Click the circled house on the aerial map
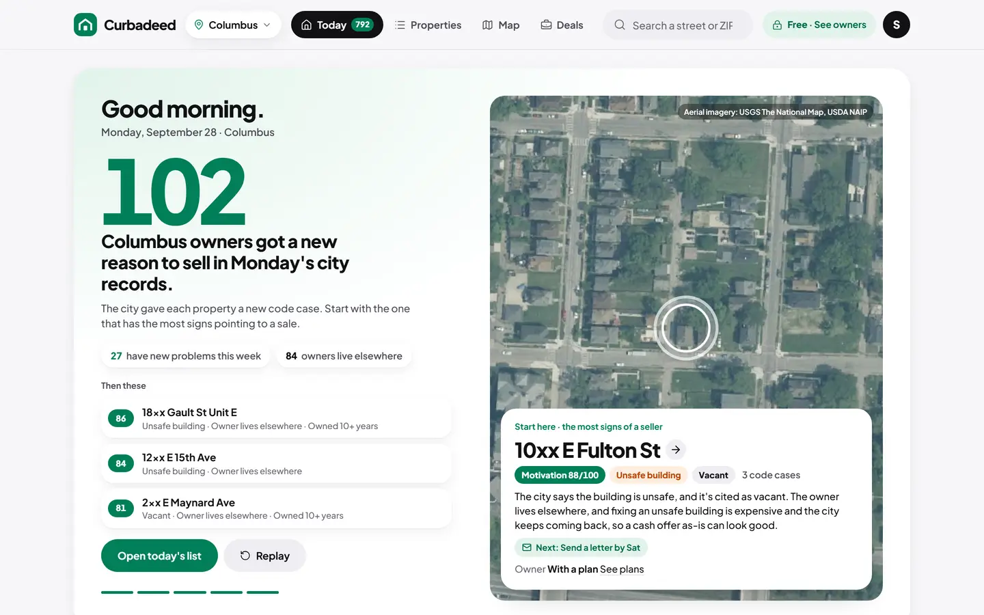984x615 pixels. click(x=685, y=328)
